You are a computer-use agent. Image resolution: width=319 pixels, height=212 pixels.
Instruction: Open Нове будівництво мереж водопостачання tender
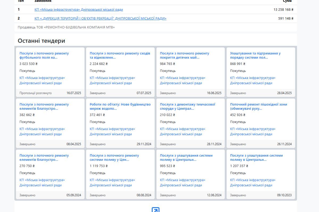[120, 107]
